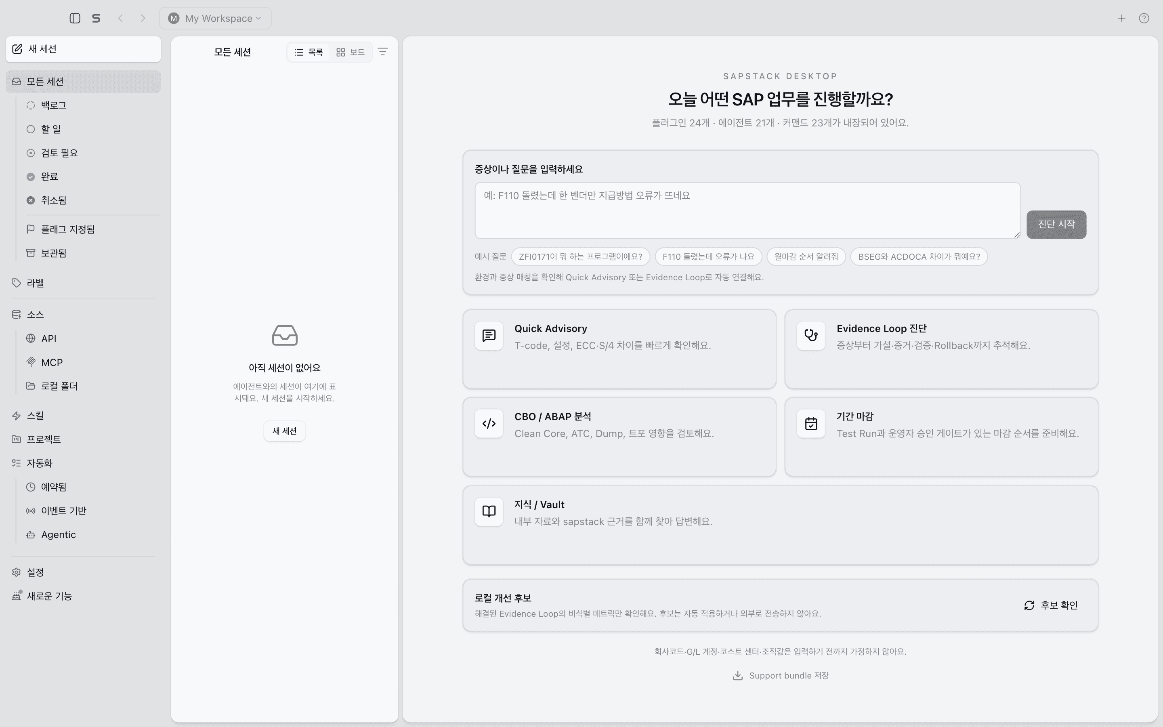Viewport: 1163px width, 727px height.
Task: Select 모든 세션 in the sidebar
Action: pyautogui.click(x=83, y=82)
